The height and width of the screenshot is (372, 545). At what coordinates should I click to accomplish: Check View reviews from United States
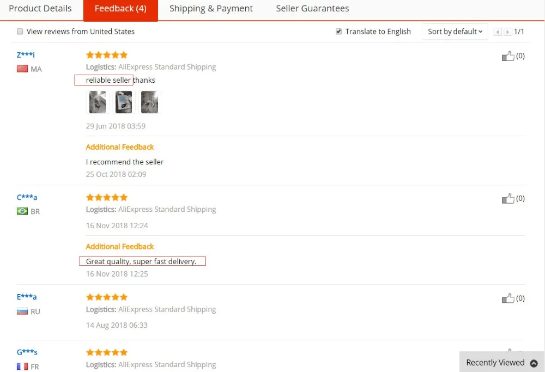point(20,32)
